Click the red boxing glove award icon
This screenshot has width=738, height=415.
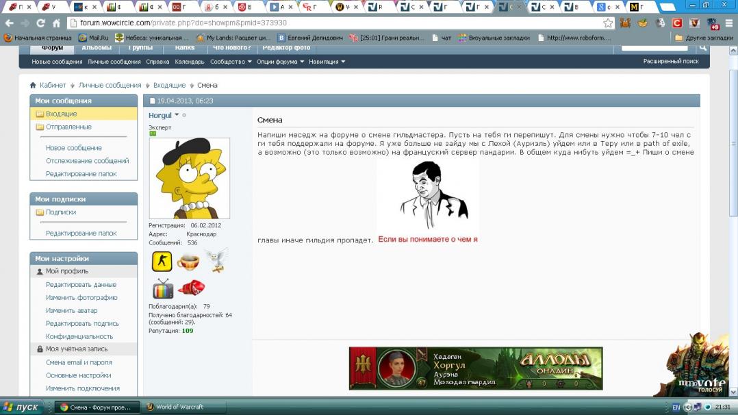click(191, 288)
